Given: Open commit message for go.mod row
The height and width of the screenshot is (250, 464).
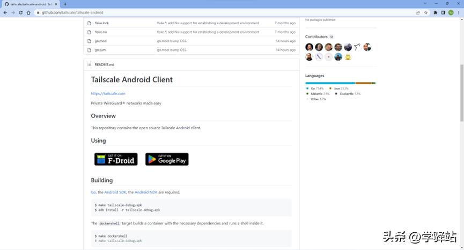Looking at the screenshot, I should (172, 41).
